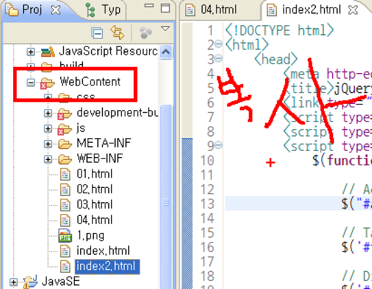The height and width of the screenshot is (289, 372).
Task: Click the 04.html file icon in tree
Action: [x=65, y=220]
